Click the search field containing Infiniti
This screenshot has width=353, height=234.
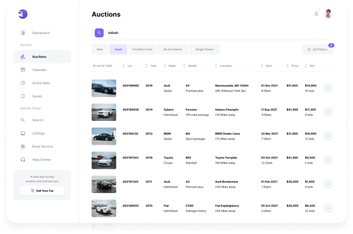[x=212, y=33]
